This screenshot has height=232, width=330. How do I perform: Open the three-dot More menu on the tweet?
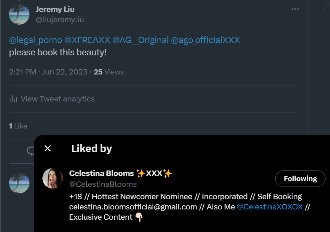point(295,9)
